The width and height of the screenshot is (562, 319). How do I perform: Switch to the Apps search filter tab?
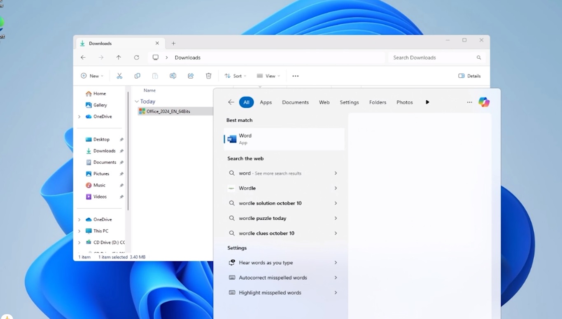(x=266, y=102)
